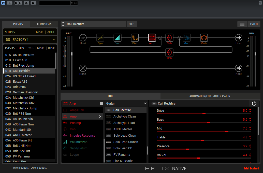Click the Host output block on path 1
This screenshot has width=263, height=173.
tap(238, 38)
